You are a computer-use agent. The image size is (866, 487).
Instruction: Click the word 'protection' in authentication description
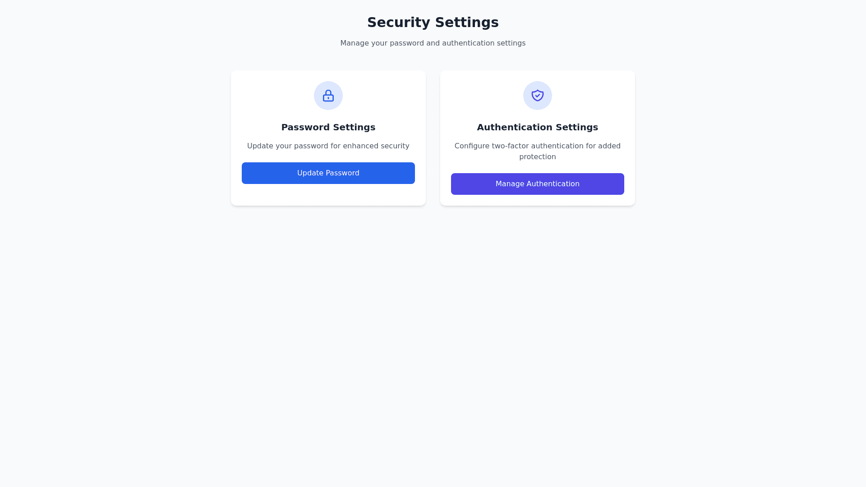tap(537, 157)
